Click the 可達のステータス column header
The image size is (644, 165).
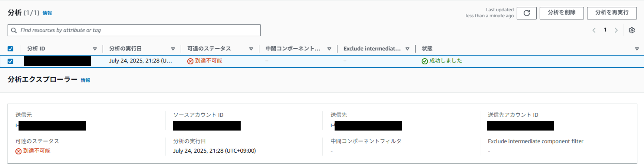pyautogui.click(x=209, y=49)
